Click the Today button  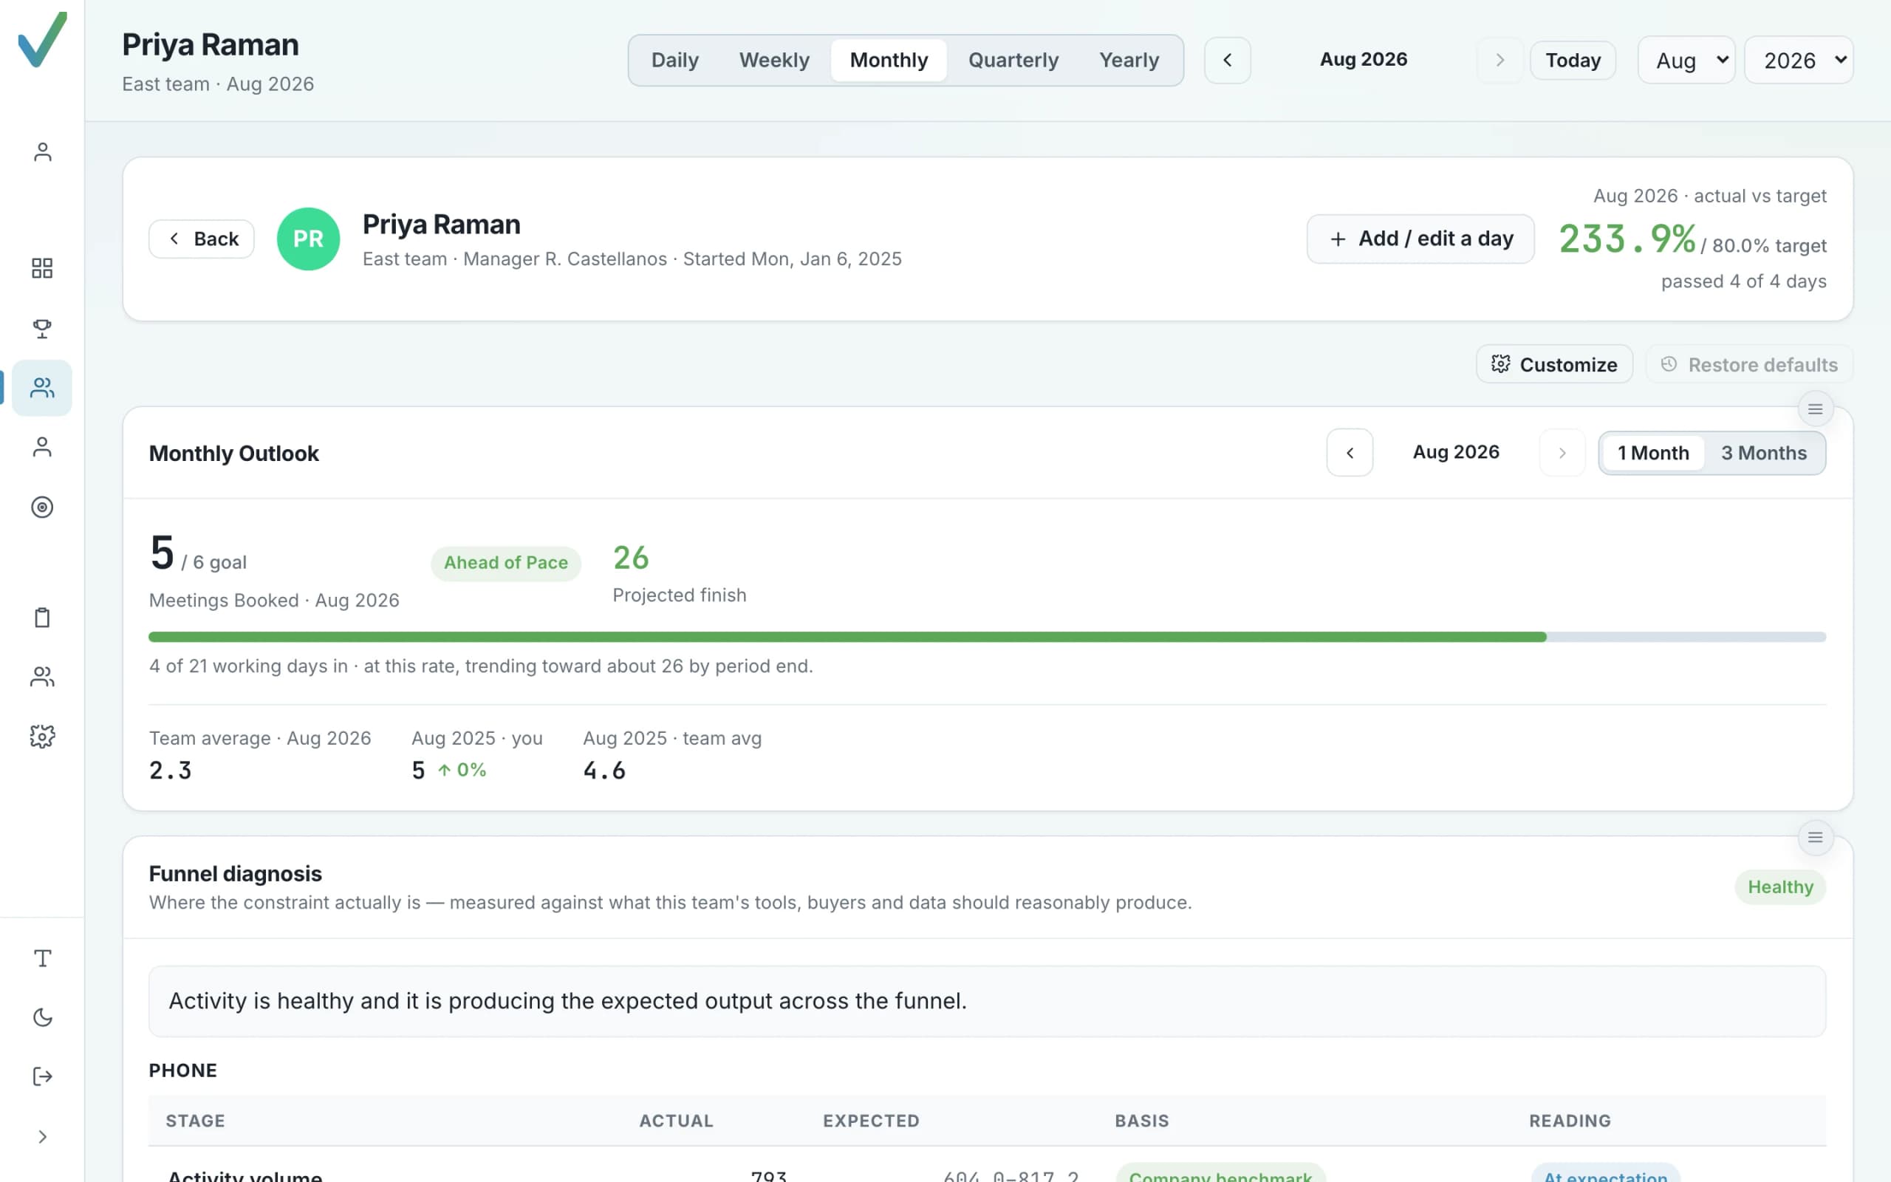click(x=1572, y=60)
